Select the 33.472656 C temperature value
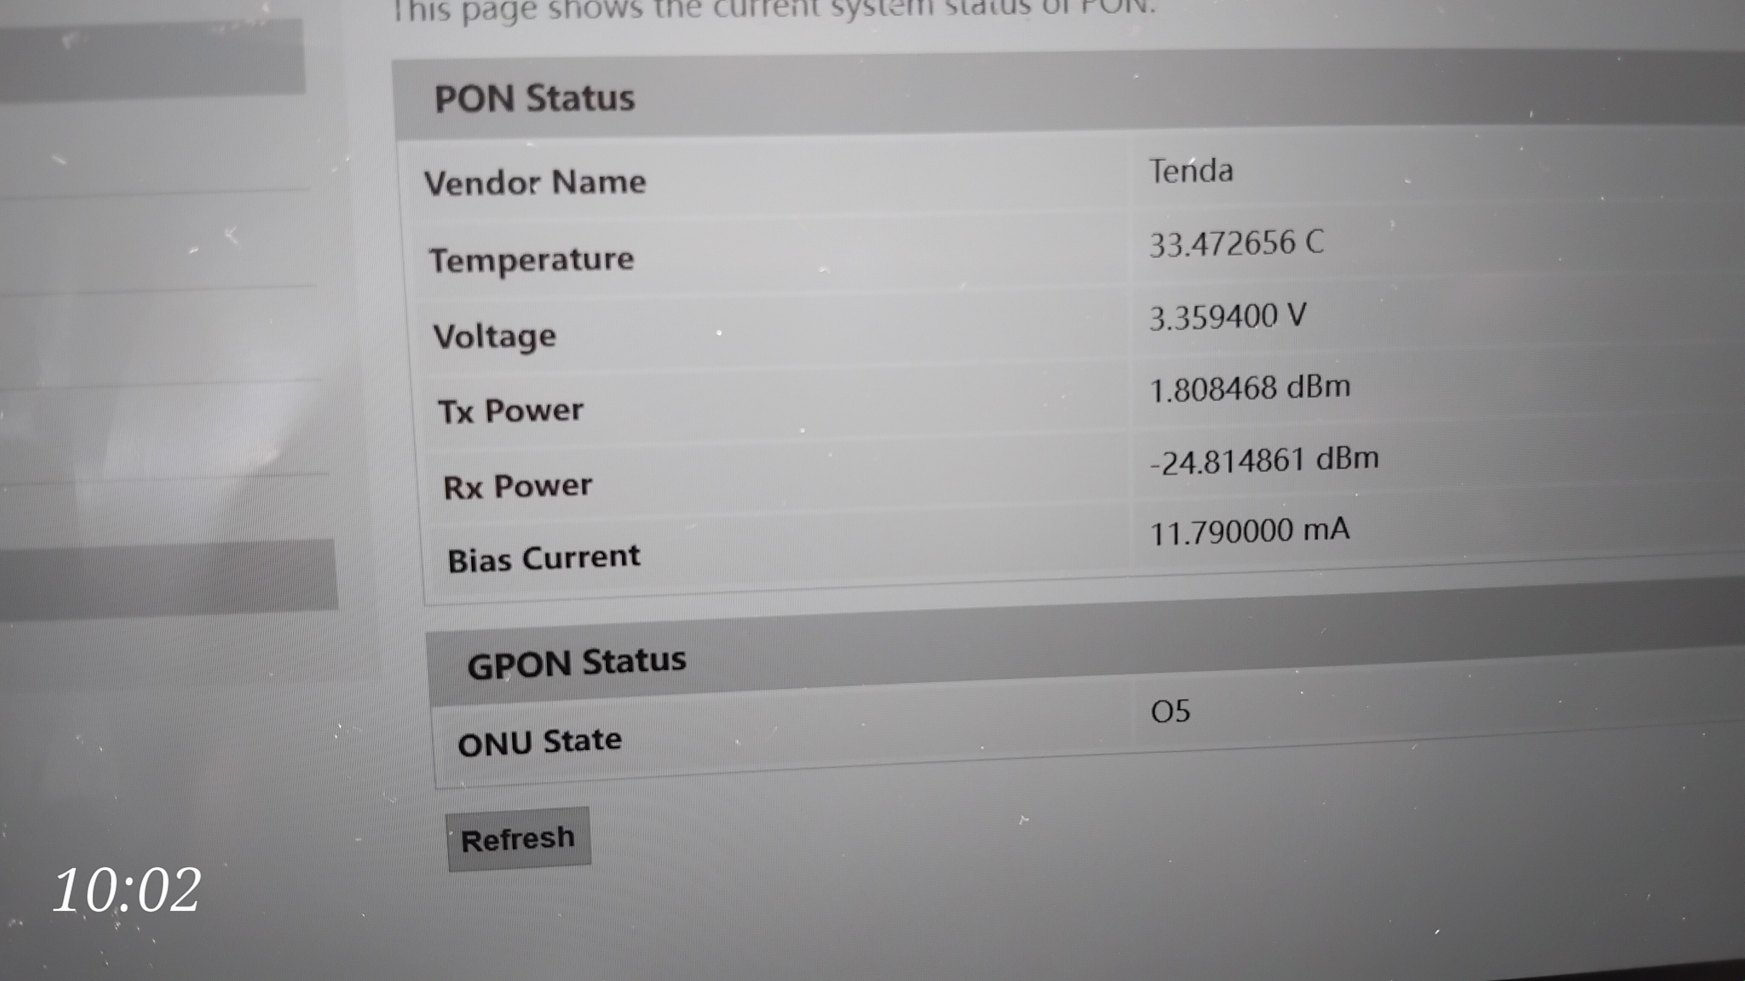The width and height of the screenshot is (1745, 981). [x=1236, y=243]
